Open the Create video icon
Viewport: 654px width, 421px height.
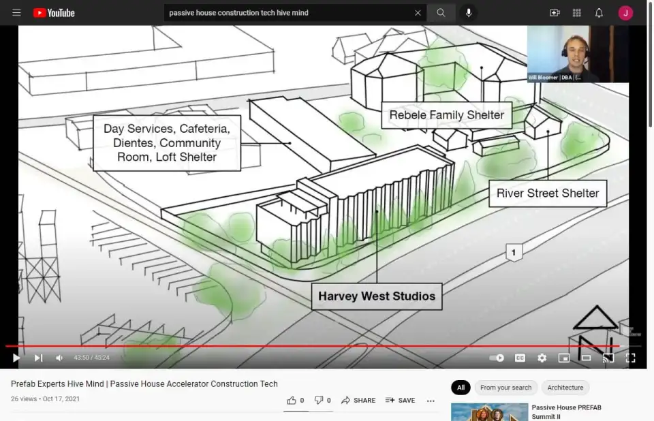click(x=555, y=13)
